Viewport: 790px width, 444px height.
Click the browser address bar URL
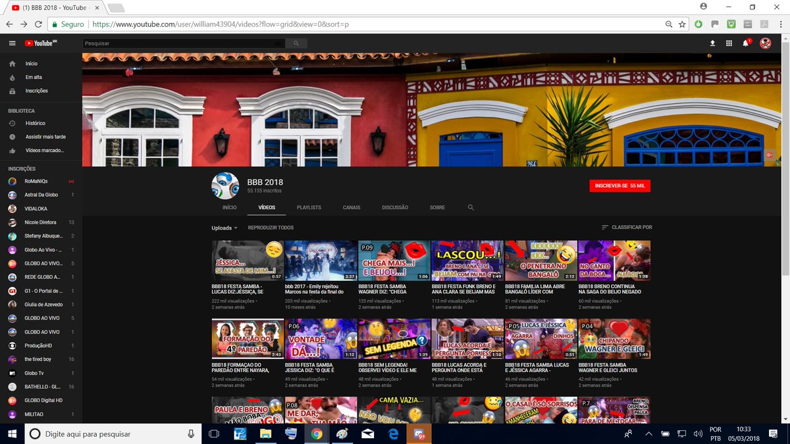coord(221,24)
